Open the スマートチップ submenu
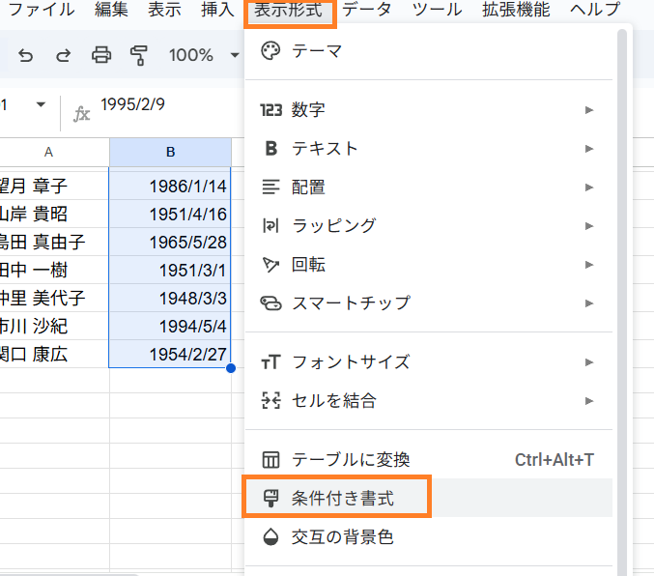This screenshot has width=654, height=576. click(351, 303)
